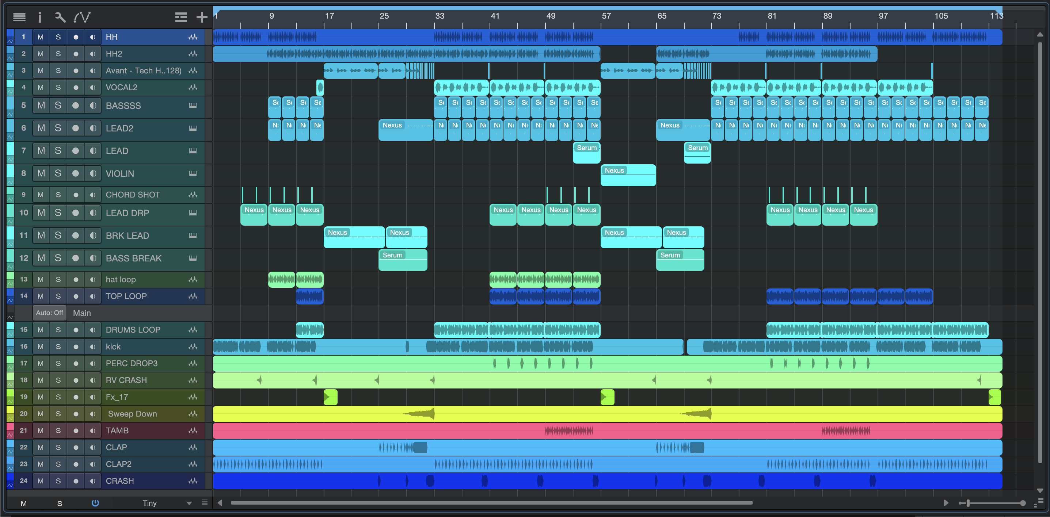The height and width of the screenshot is (517, 1050).
Task: Mute the HH track
Action: pos(40,37)
